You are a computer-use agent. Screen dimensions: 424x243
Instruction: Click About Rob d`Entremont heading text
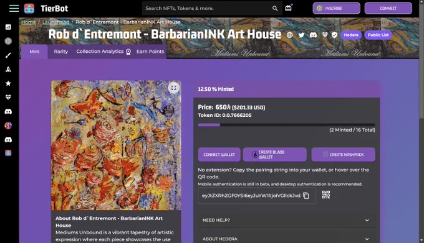coord(109,222)
